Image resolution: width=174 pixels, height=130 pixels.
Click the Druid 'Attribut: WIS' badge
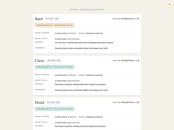tap(53, 102)
